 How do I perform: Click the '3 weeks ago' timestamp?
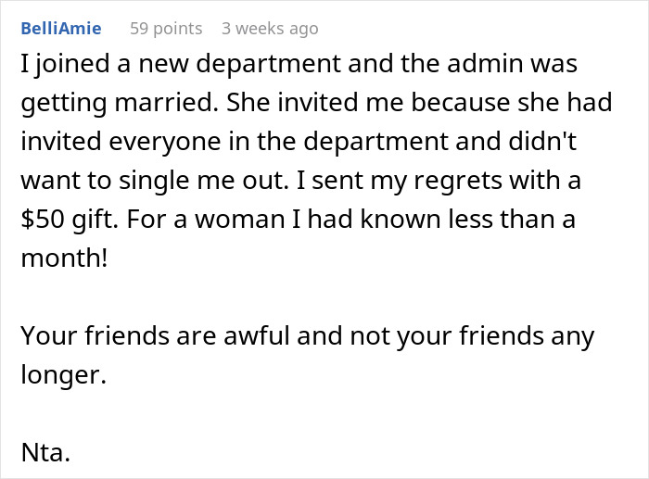tap(275, 29)
